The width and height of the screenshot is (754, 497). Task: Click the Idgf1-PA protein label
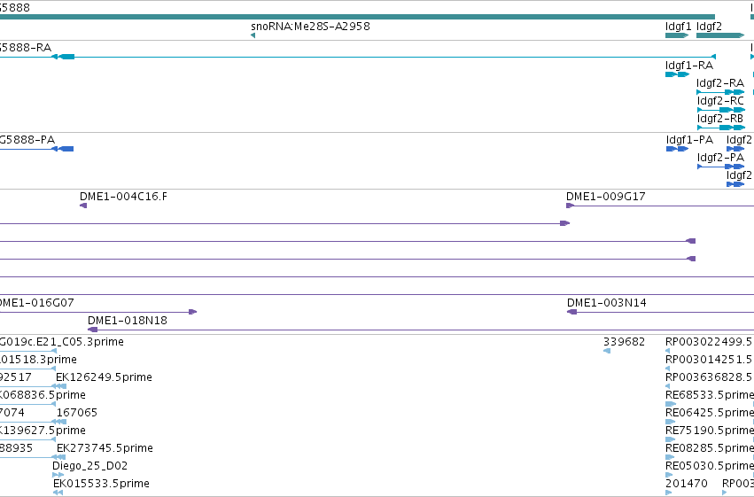click(689, 140)
